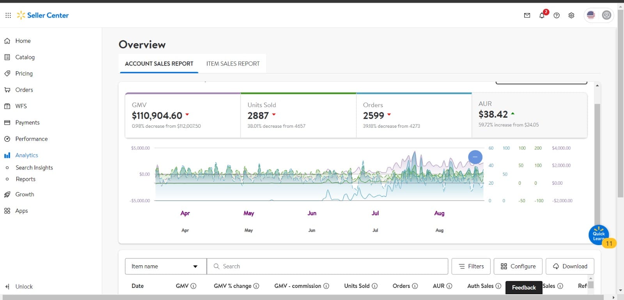624x300 pixels.
Task: Click the upper Apr label on the chart axis
Action: point(185,213)
